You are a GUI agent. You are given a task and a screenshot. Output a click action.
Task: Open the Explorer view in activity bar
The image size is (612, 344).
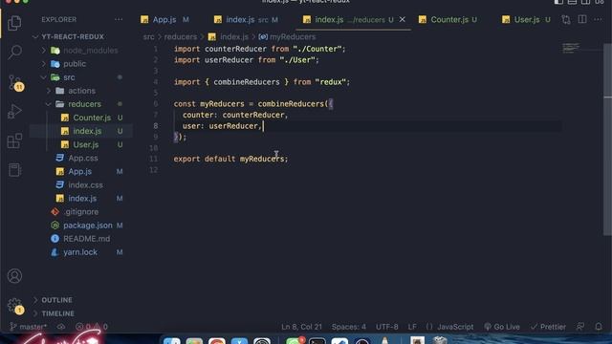pos(14,23)
